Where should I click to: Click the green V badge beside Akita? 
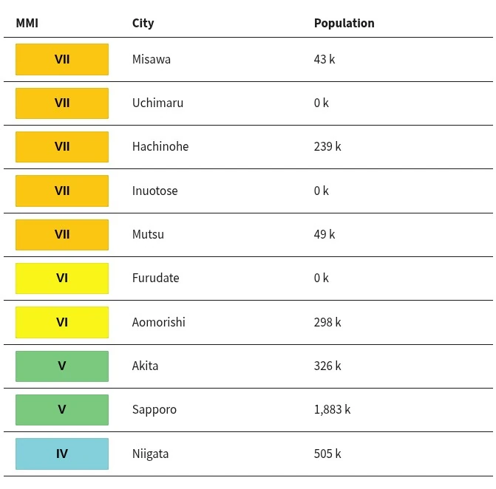pyautogui.click(x=62, y=366)
